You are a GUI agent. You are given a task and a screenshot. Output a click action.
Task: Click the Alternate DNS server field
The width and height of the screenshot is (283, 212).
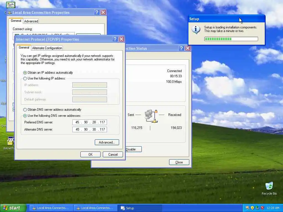pyautogui.click(x=90, y=129)
